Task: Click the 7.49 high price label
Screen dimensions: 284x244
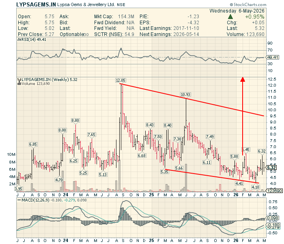Action: [x=210, y=136]
